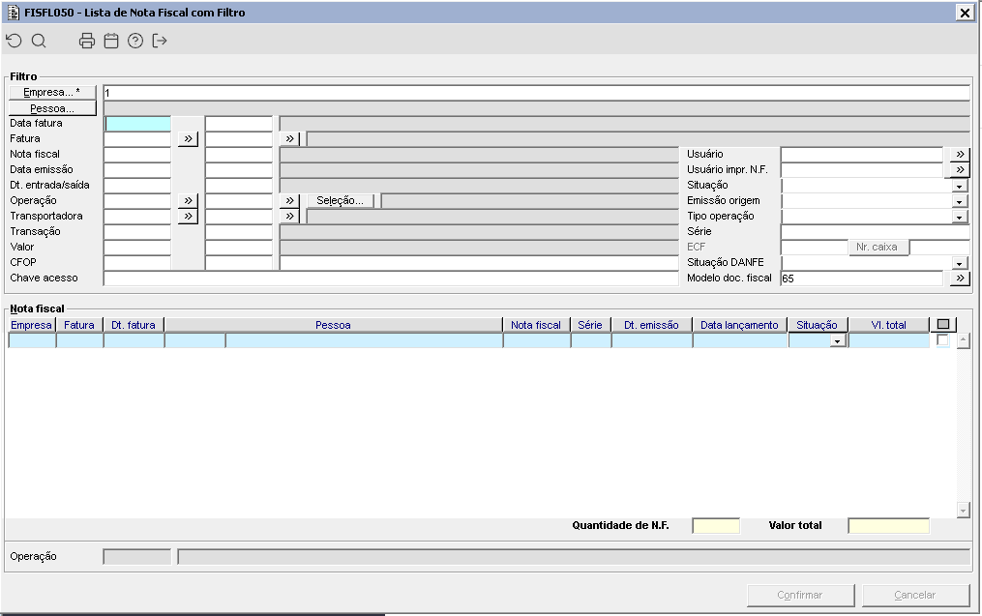This screenshot has height=616, width=982.
Task: Focus the first Data emissão field
Action: click(137, 169)
